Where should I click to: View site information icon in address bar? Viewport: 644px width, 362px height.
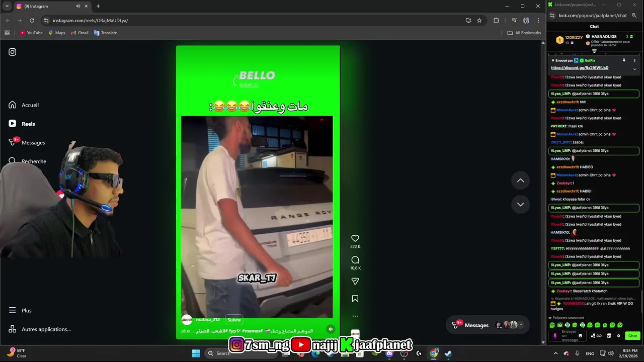[x=46, y=21]
